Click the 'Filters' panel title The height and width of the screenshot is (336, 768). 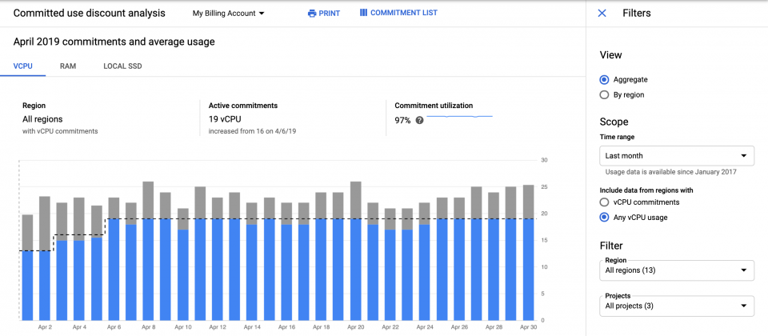point(637,14)
